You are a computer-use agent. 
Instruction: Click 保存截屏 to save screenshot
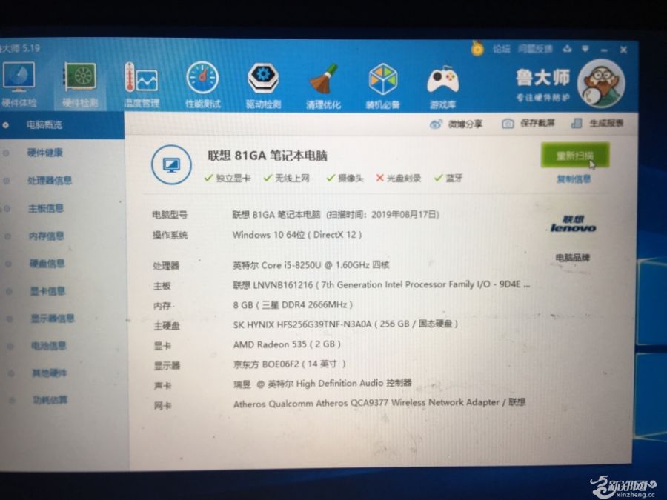click(528, 123)
